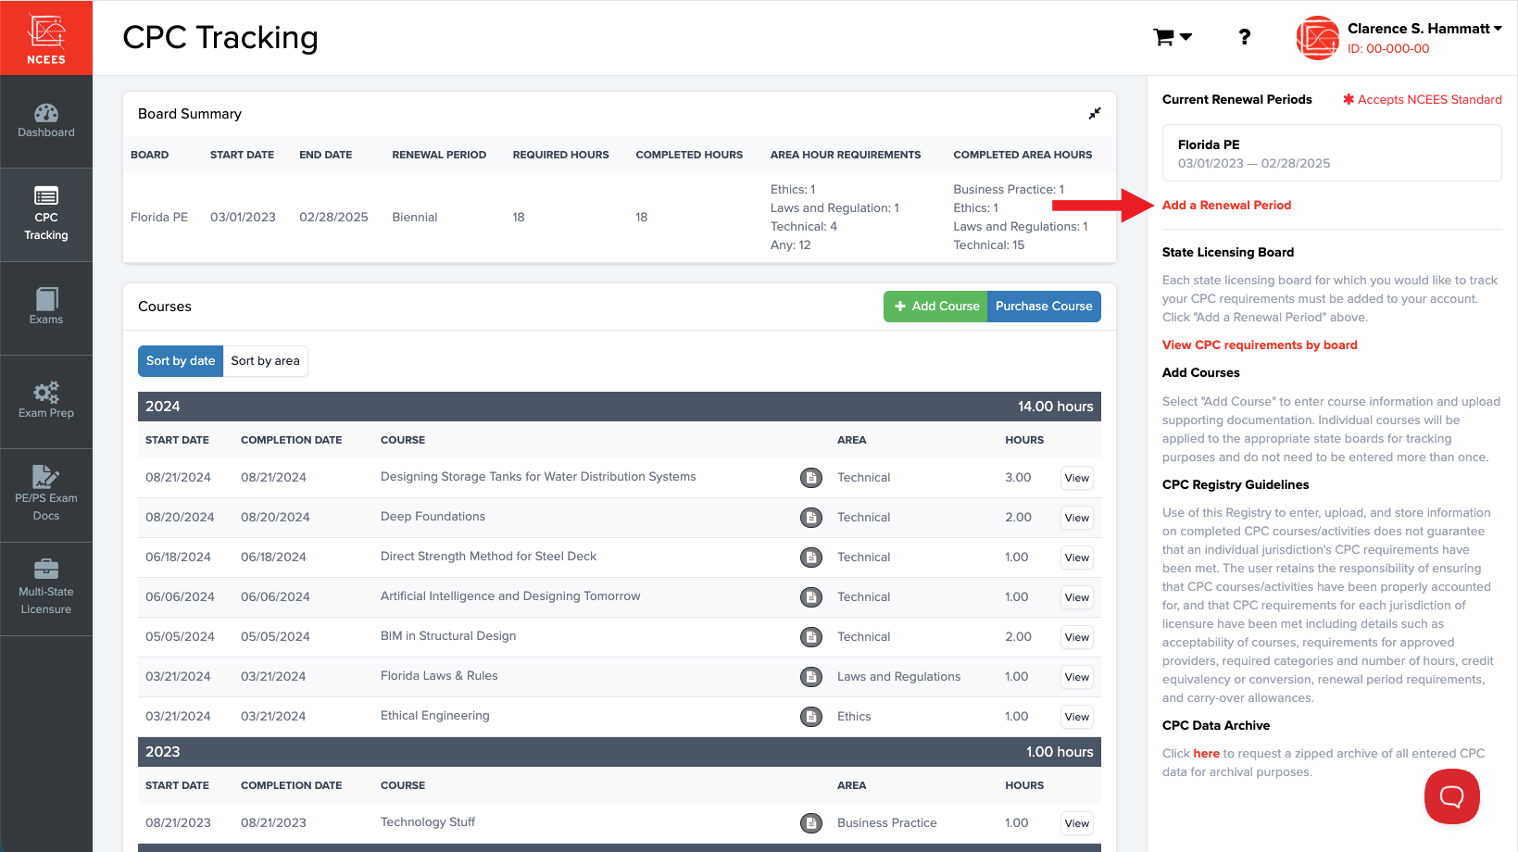
Task: Open Multi-State Licensure in sidebar
Action: (46, 589)
